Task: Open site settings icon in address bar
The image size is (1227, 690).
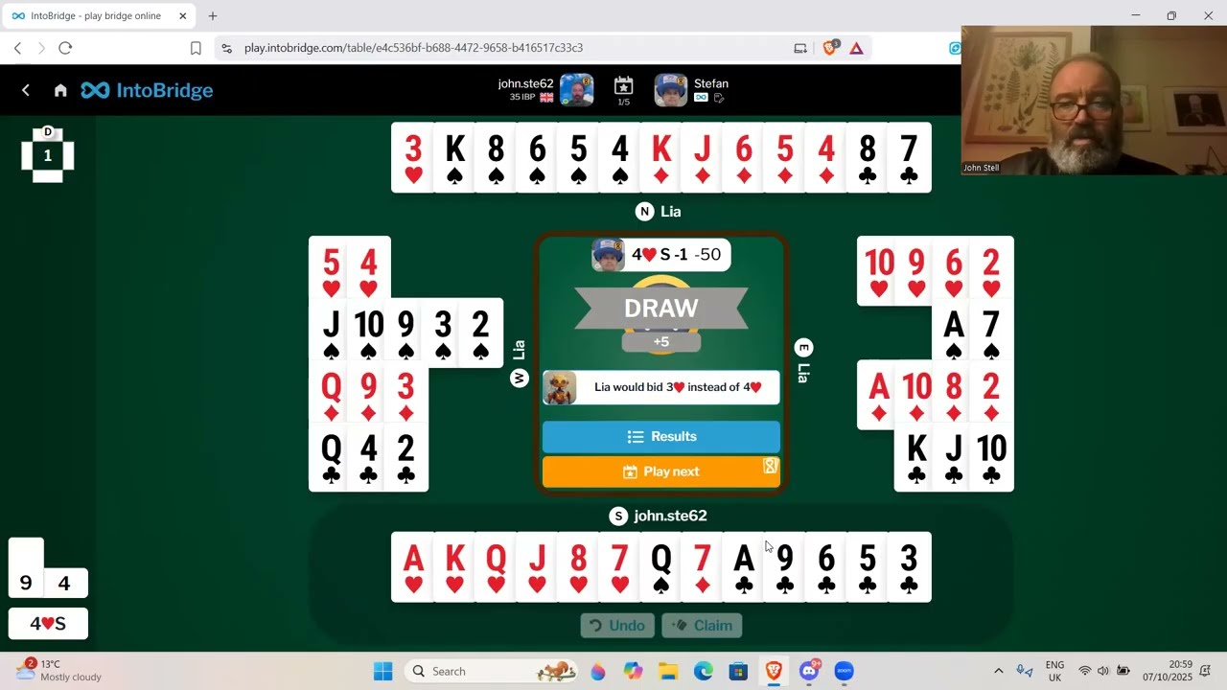Action: (226, 48)
